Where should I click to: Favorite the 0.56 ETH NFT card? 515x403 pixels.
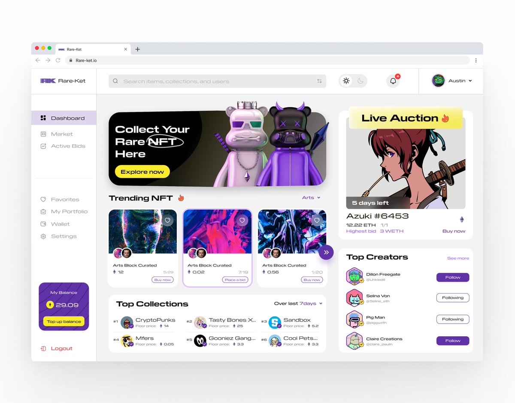317,220
